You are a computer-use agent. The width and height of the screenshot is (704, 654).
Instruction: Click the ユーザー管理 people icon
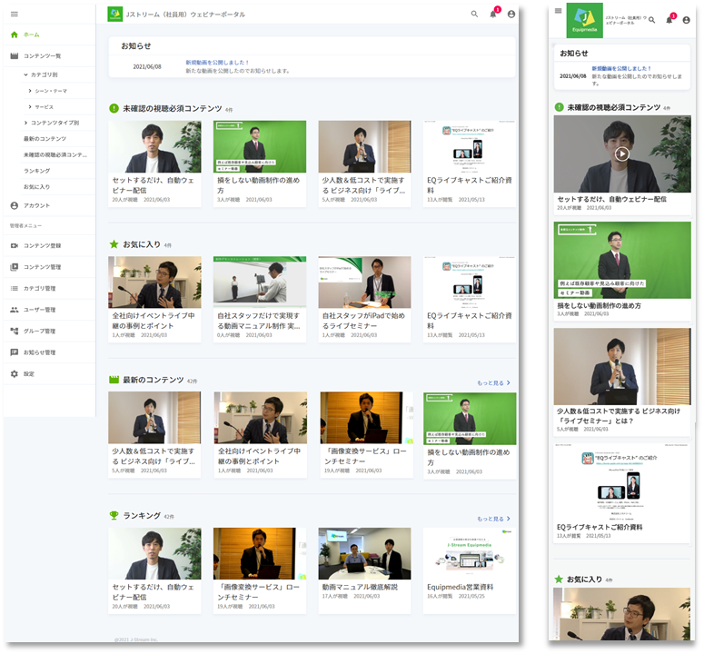14,310
